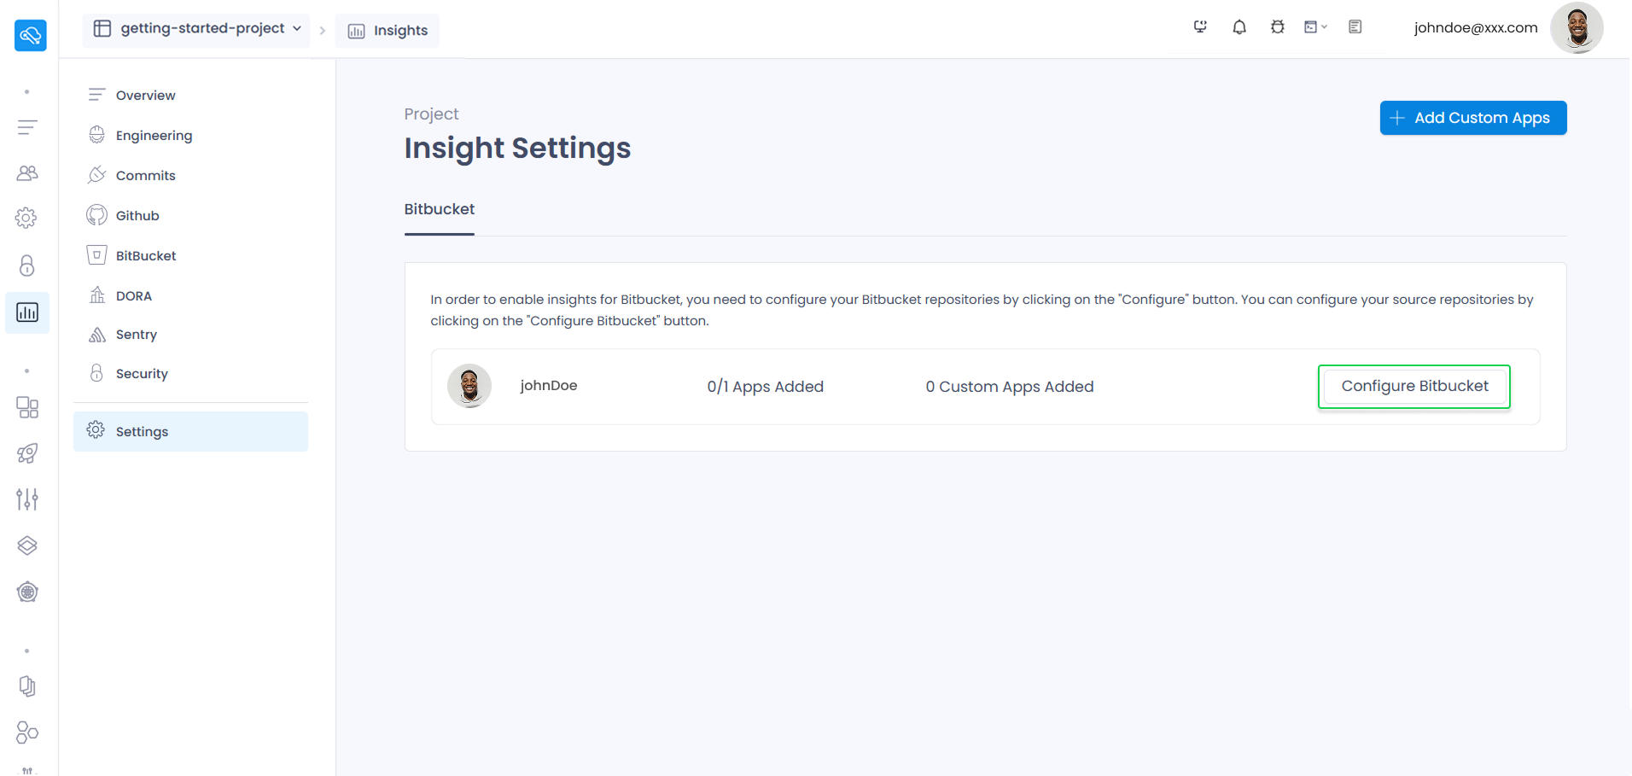Image resolution: width=1632 pixels, height=776 pixels.
Task: Click the document notes icon in header
Action: coord(1355,27)
